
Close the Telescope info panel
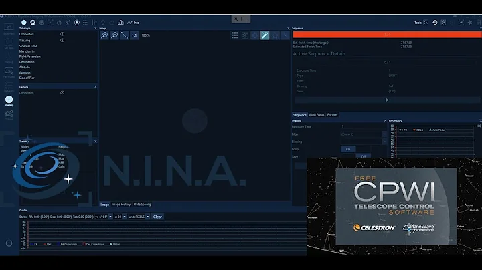[96, 28]
